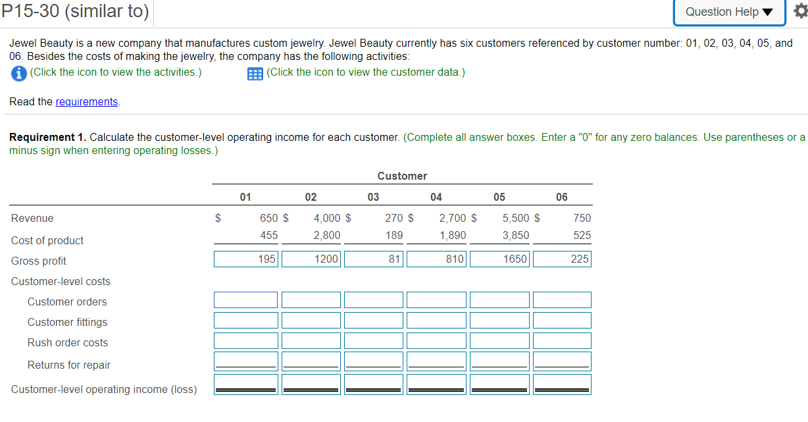Open the activities info icon
The image size is (808, 422).
18,72
